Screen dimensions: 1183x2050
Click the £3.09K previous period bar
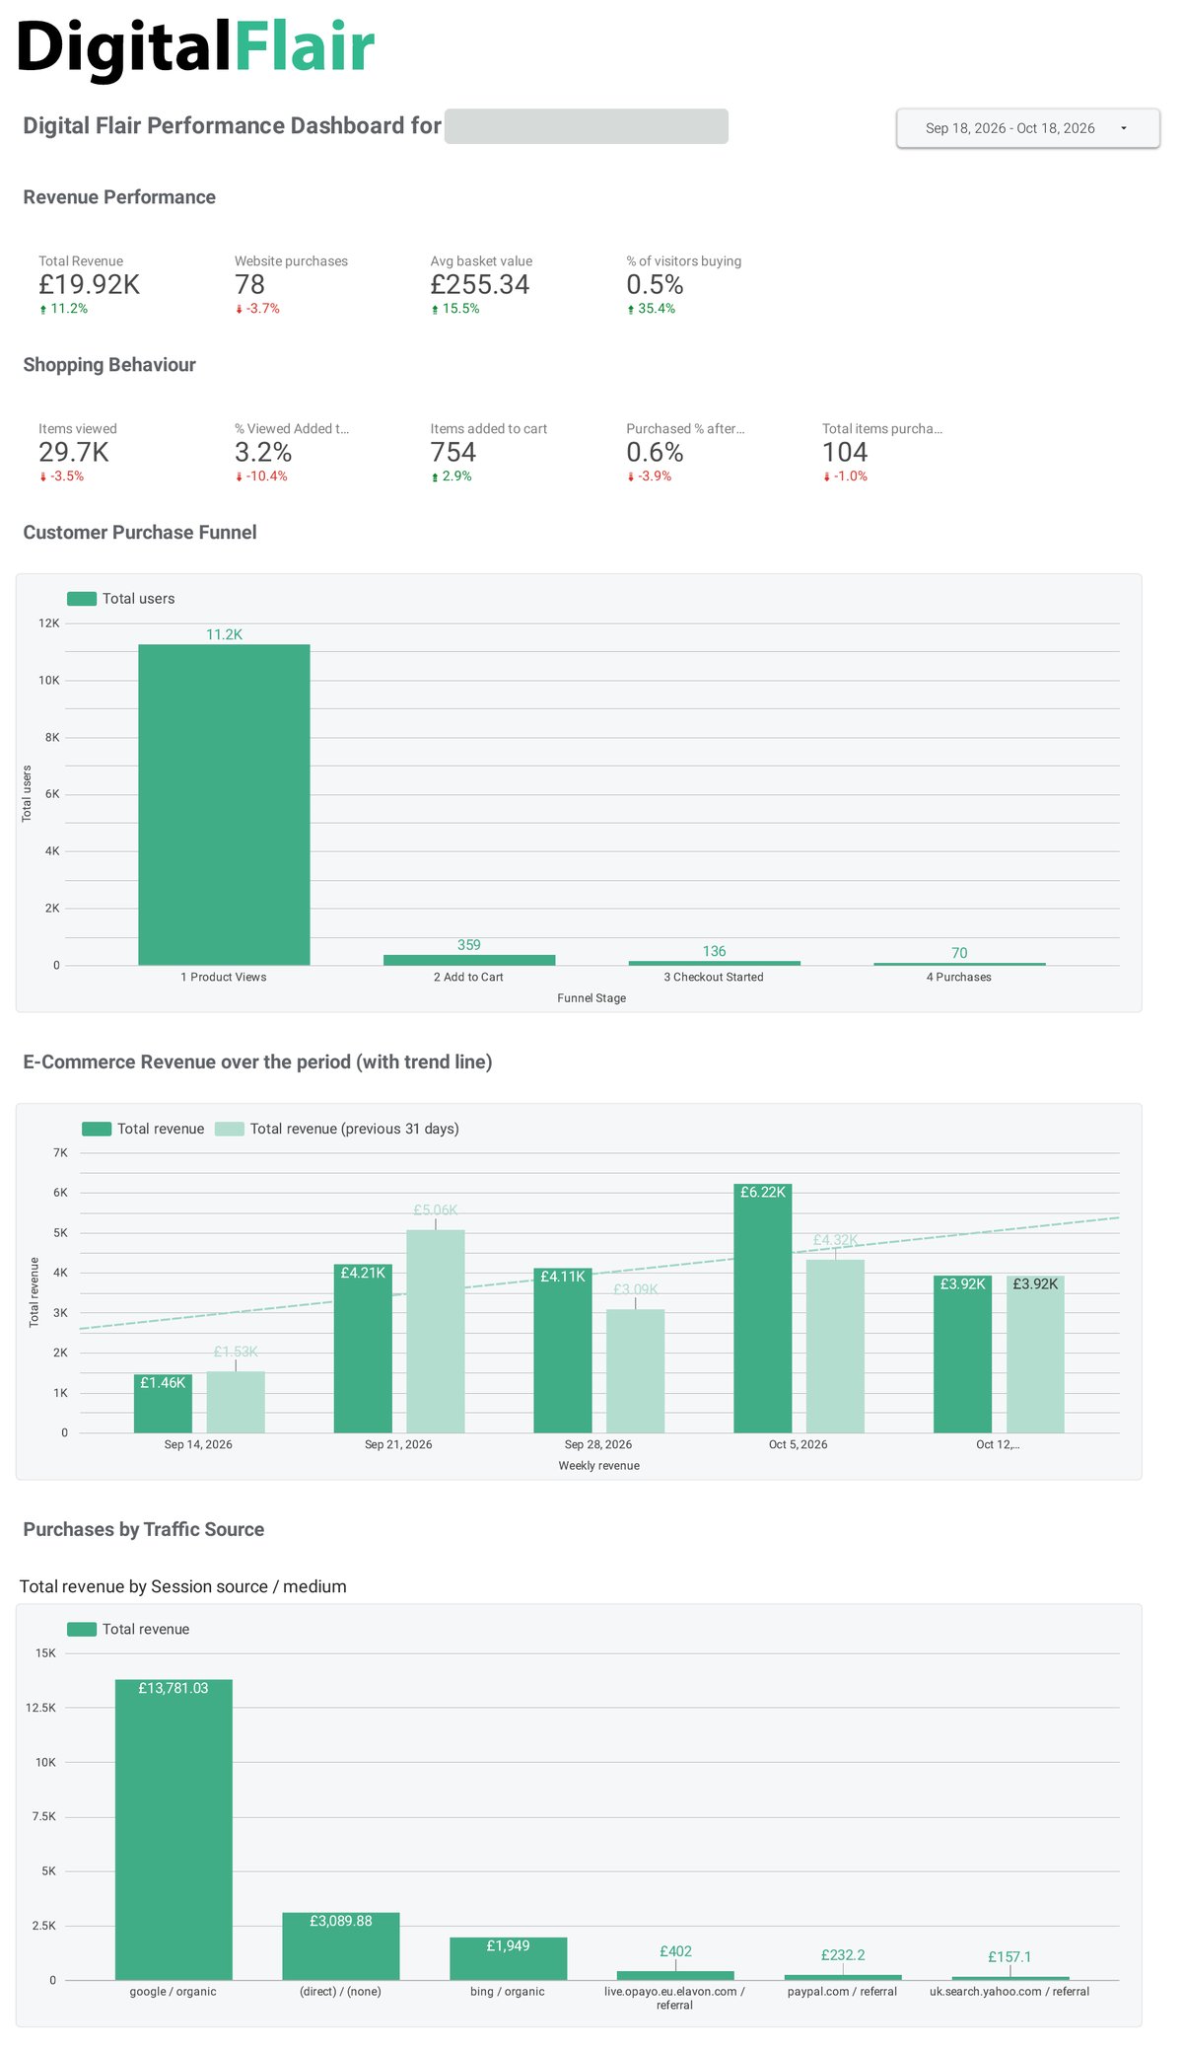tap(636, 1371)
